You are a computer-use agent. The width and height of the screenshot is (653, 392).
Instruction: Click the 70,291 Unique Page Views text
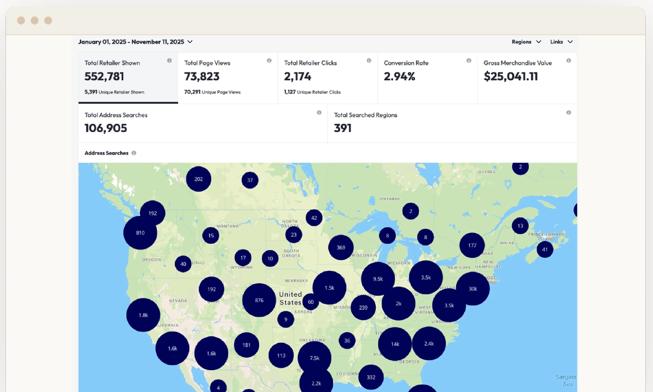pos(212,92)
